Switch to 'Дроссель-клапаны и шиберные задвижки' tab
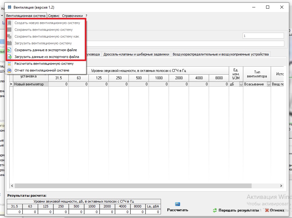The height and width of the screenshot is (218, 292). click(x=136, y=54)
